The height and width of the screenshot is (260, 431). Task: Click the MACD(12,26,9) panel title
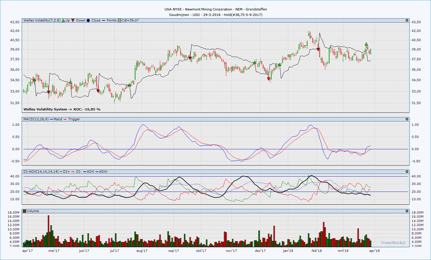36,119
